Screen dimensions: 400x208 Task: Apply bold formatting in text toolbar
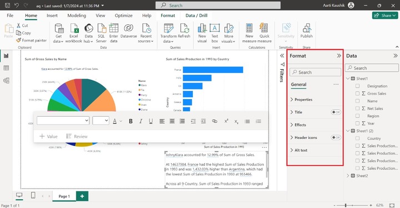click(131, 121)
